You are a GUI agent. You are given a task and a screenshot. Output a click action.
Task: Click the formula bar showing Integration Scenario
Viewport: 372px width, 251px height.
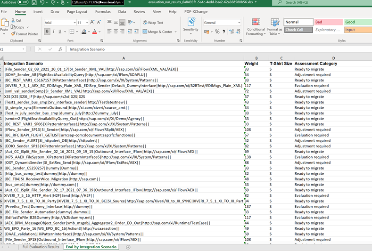[x=219, y=49]
